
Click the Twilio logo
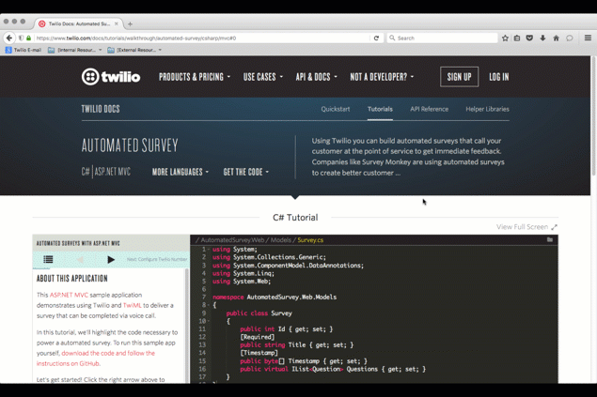click(111, 77)
